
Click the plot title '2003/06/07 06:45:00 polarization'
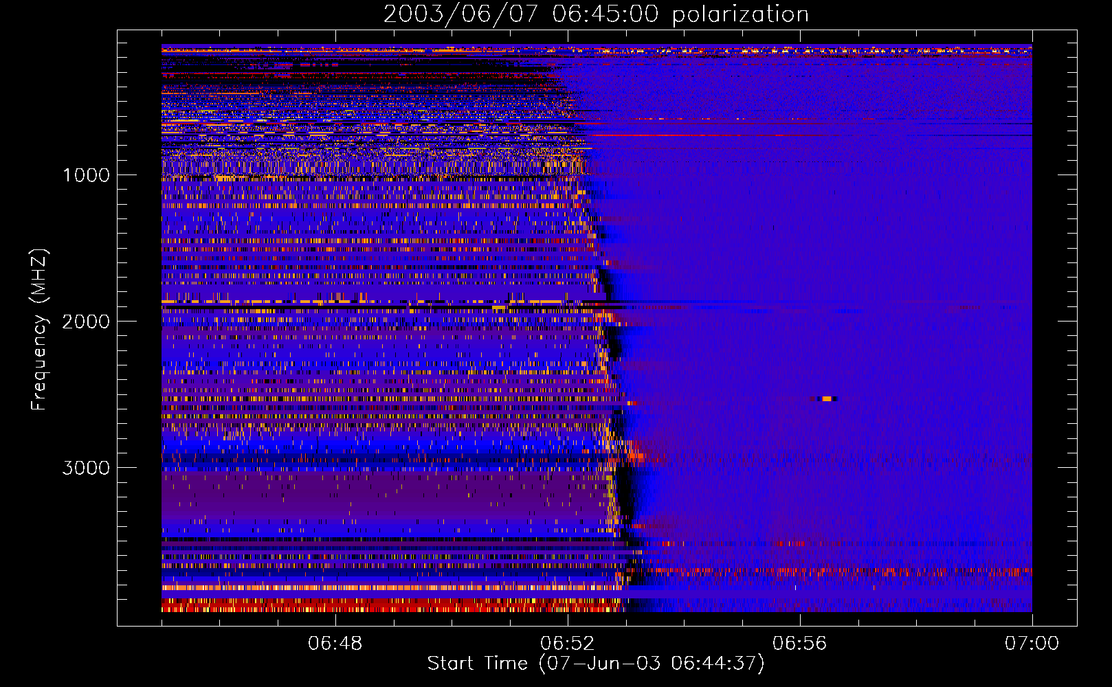pos(596,14)
